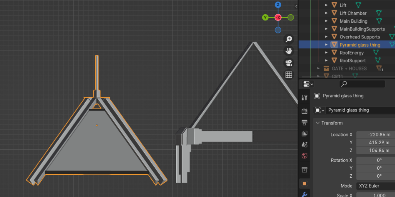The height and width of the screenshot is (197, 395).
Task: Select RoofEnergy in the outliner
Action: coord(352,53)
